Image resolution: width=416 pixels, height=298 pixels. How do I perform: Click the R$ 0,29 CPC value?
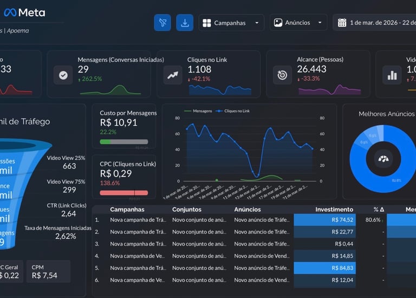[116, 173]
